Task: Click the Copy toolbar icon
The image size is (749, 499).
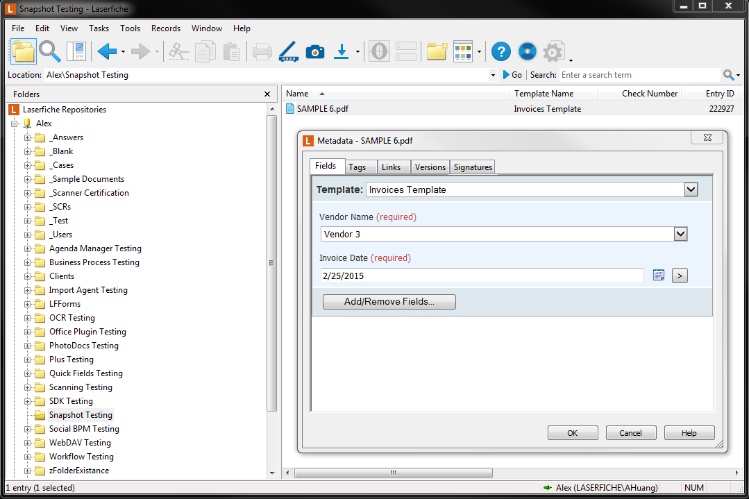Action: (x=205, y=51)
